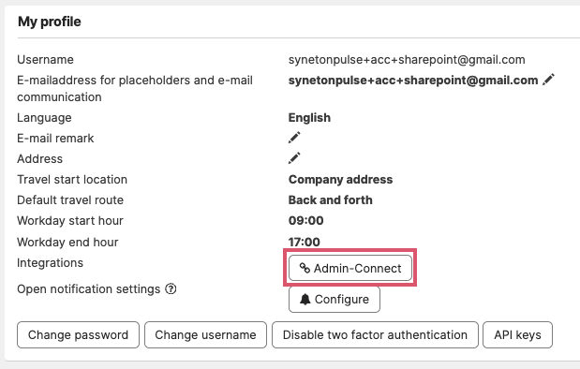The width and height of the screenshot is (580, 369).
Task: Click the 09:00 workday start hour
Action: (305, 221)
